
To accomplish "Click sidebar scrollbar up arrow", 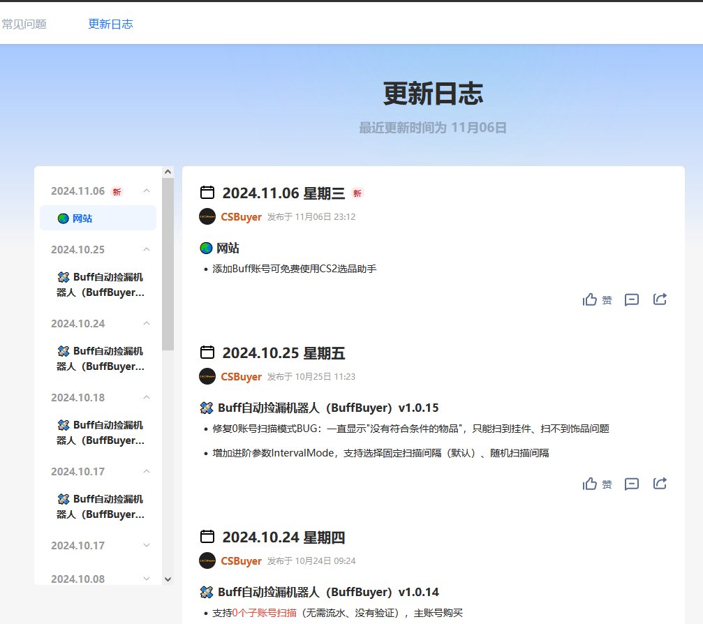I will click(168, 172).
